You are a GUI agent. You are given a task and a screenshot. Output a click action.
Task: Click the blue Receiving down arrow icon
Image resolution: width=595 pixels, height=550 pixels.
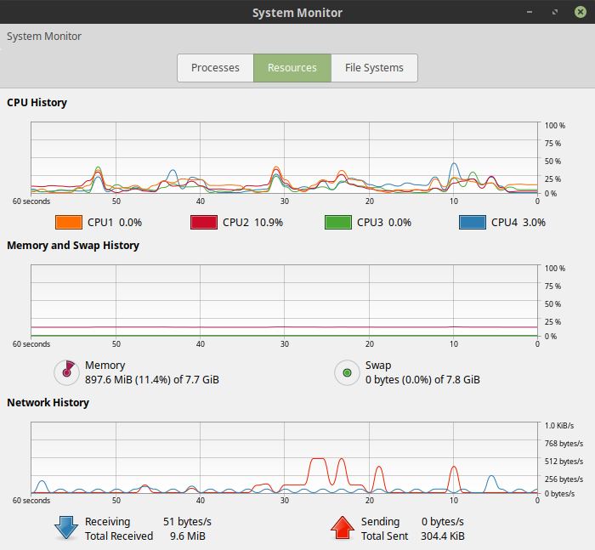pos(66,528)
